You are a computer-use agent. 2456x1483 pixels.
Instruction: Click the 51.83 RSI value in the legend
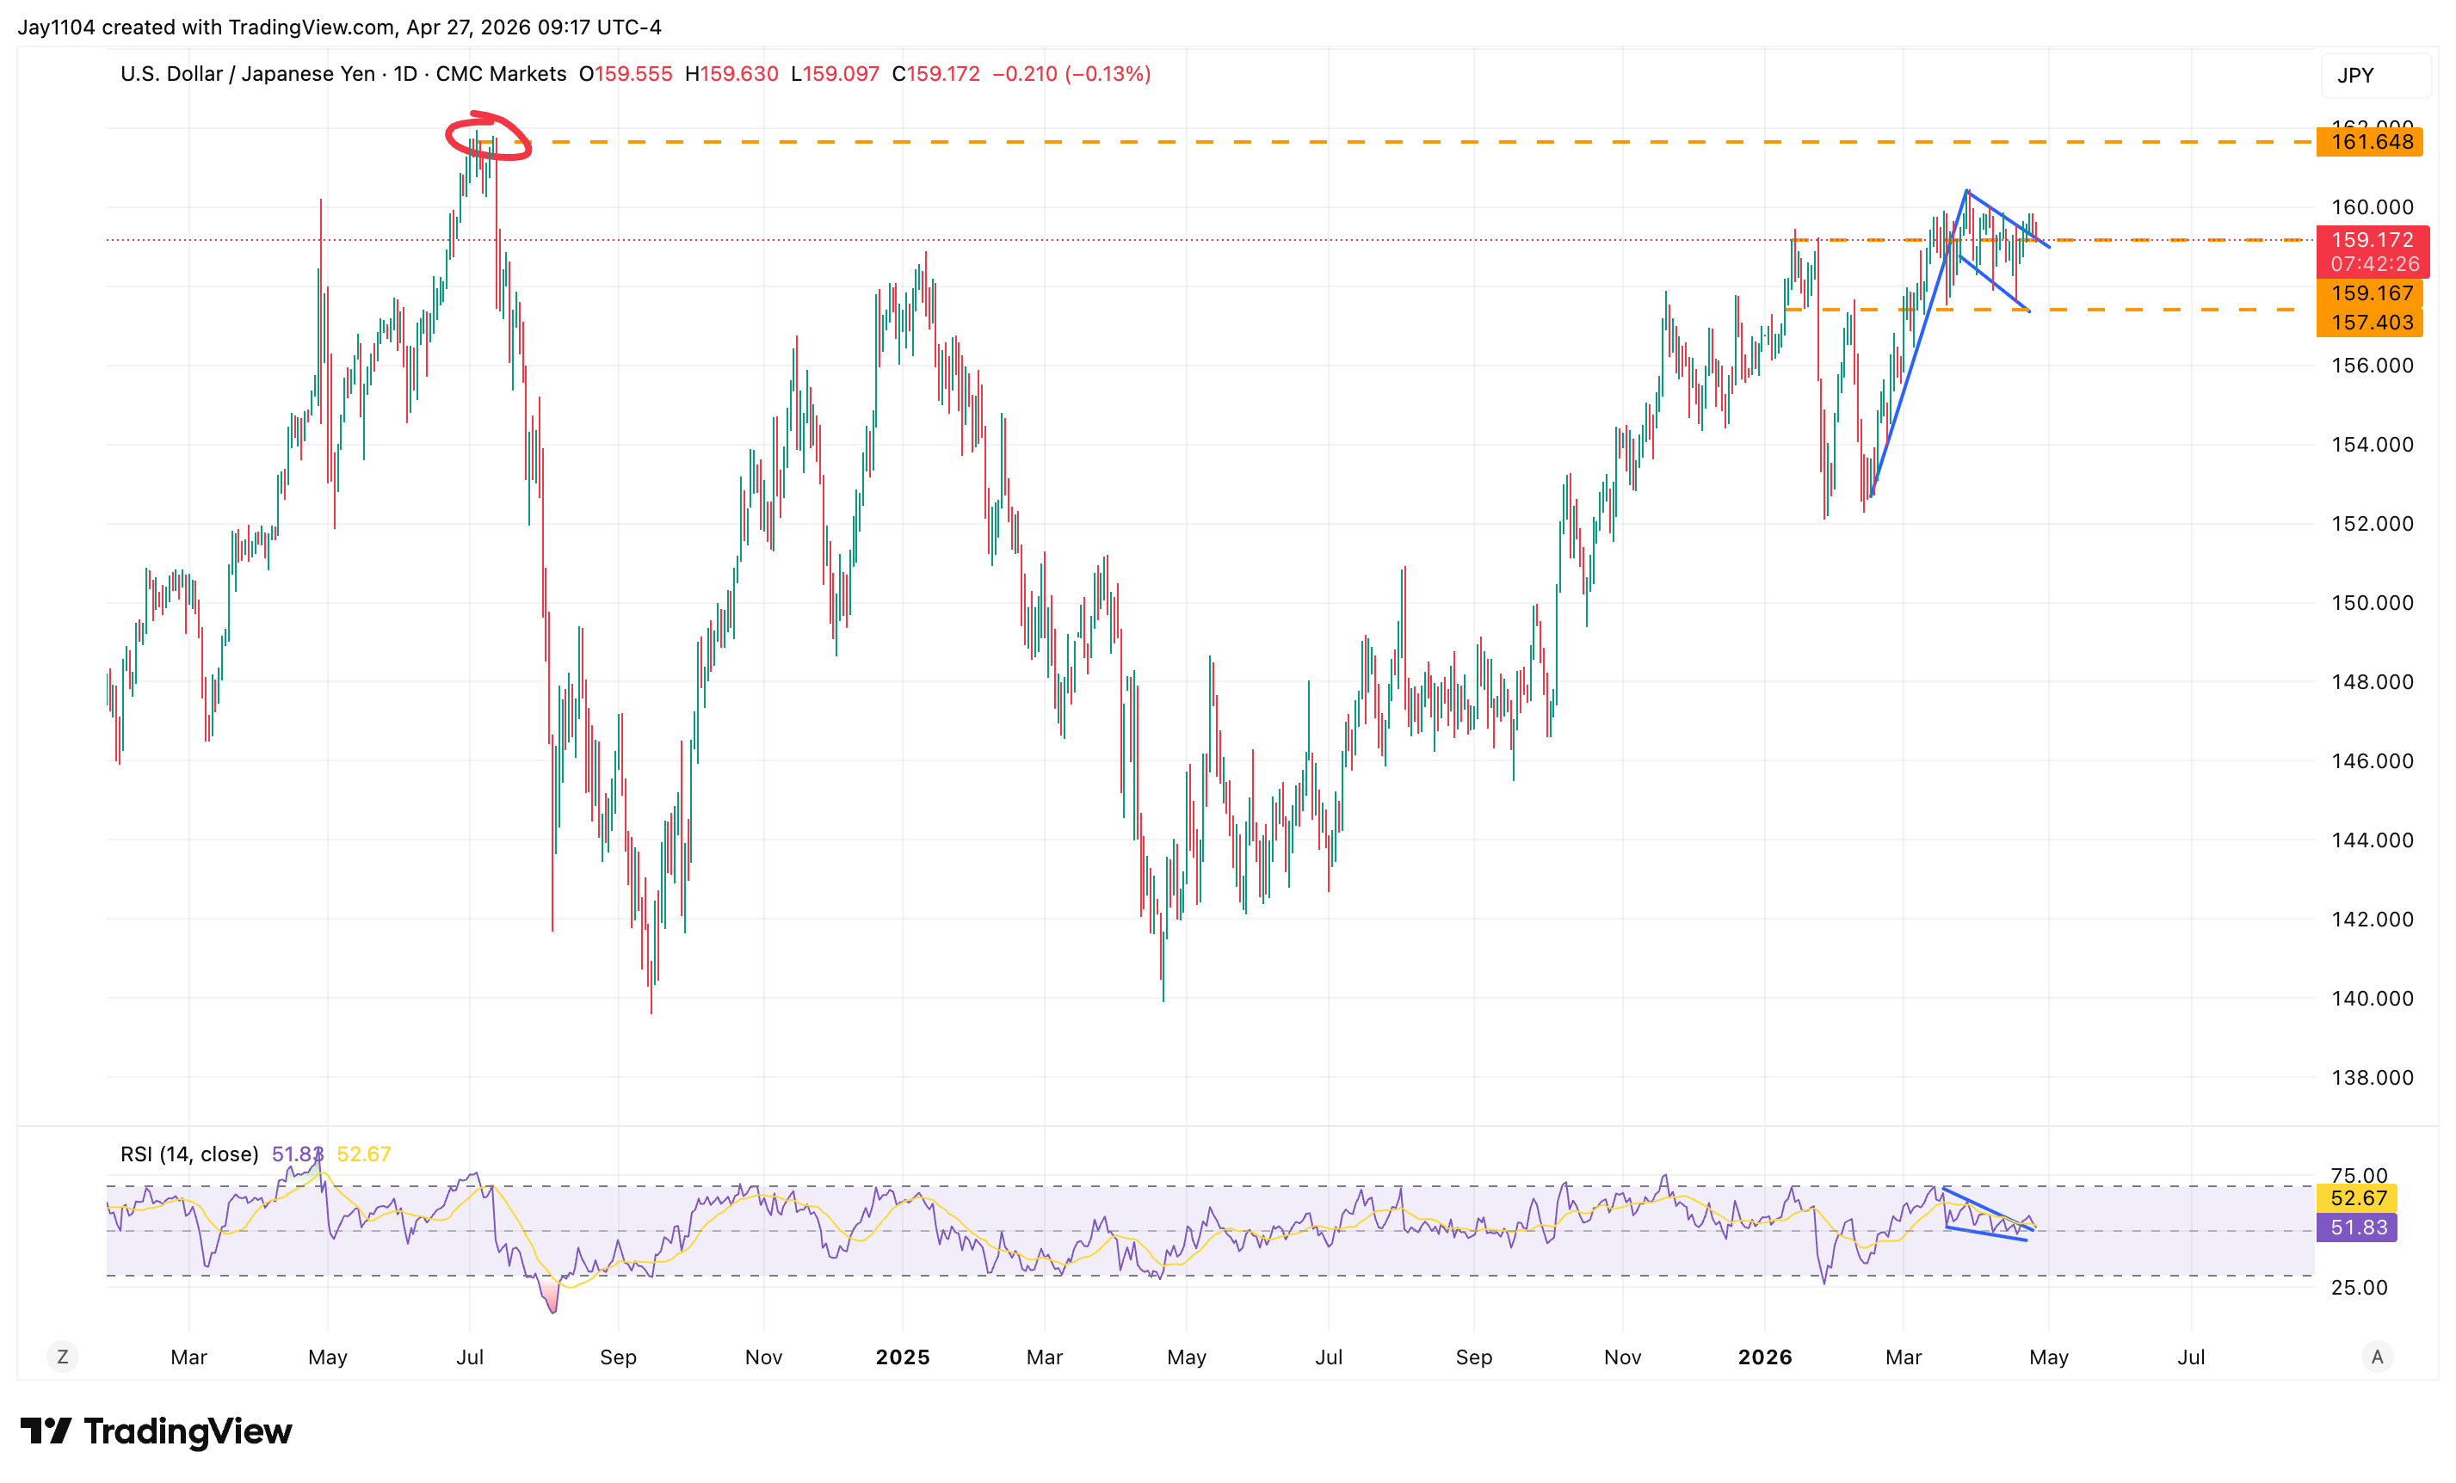tap(297, 1154)
